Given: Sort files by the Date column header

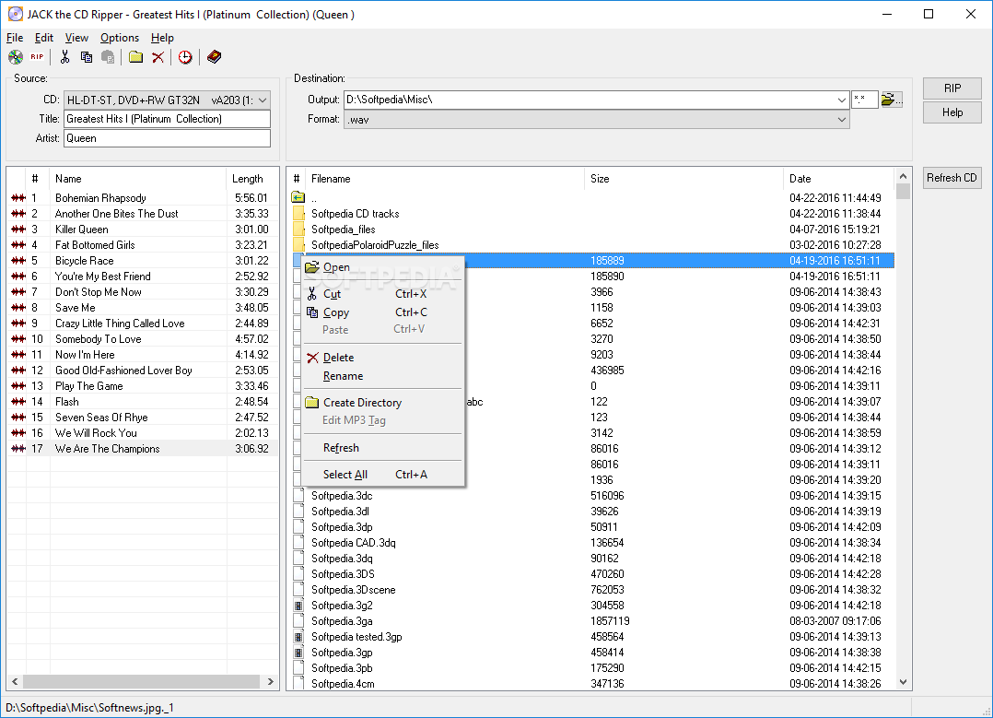Looking at the screenshot, I should click(x=838, y=179).
